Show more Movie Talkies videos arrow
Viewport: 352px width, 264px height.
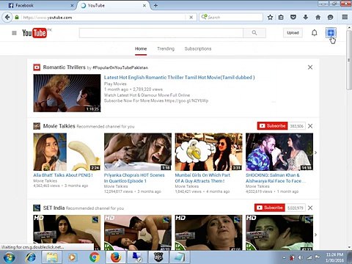[x=316, y=153]
